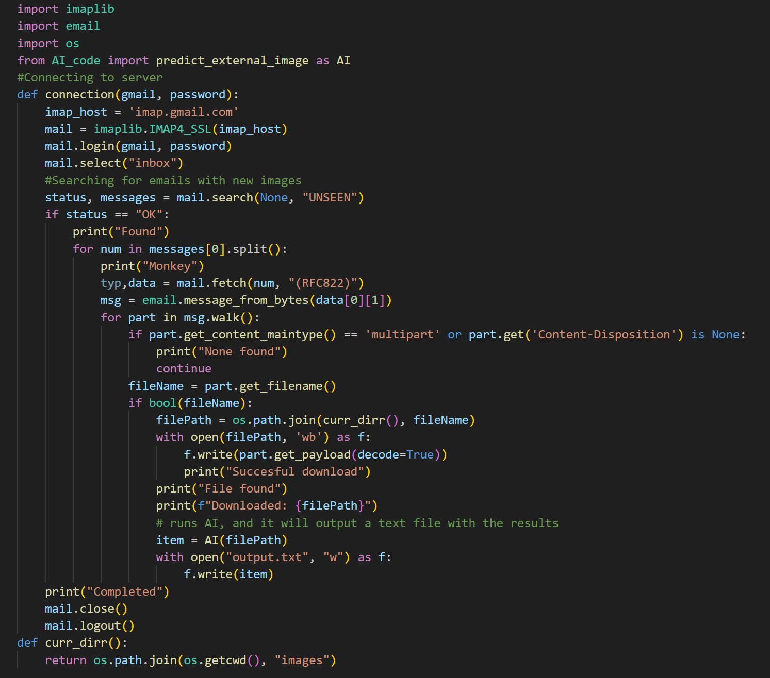Screen dimensions: 770x678
Task: Click the '#Searching for emails' comment
Action: (x=173, y=181)
